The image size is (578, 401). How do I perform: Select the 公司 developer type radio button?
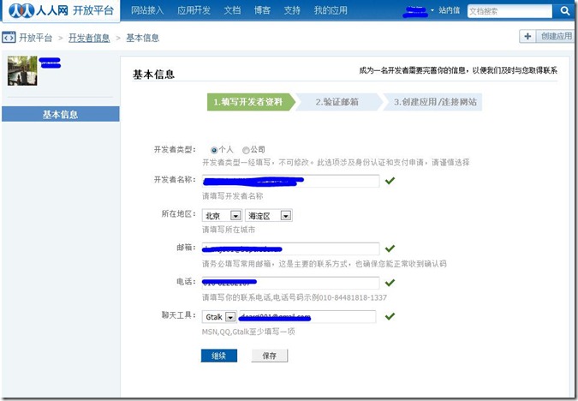coord(246,150)
